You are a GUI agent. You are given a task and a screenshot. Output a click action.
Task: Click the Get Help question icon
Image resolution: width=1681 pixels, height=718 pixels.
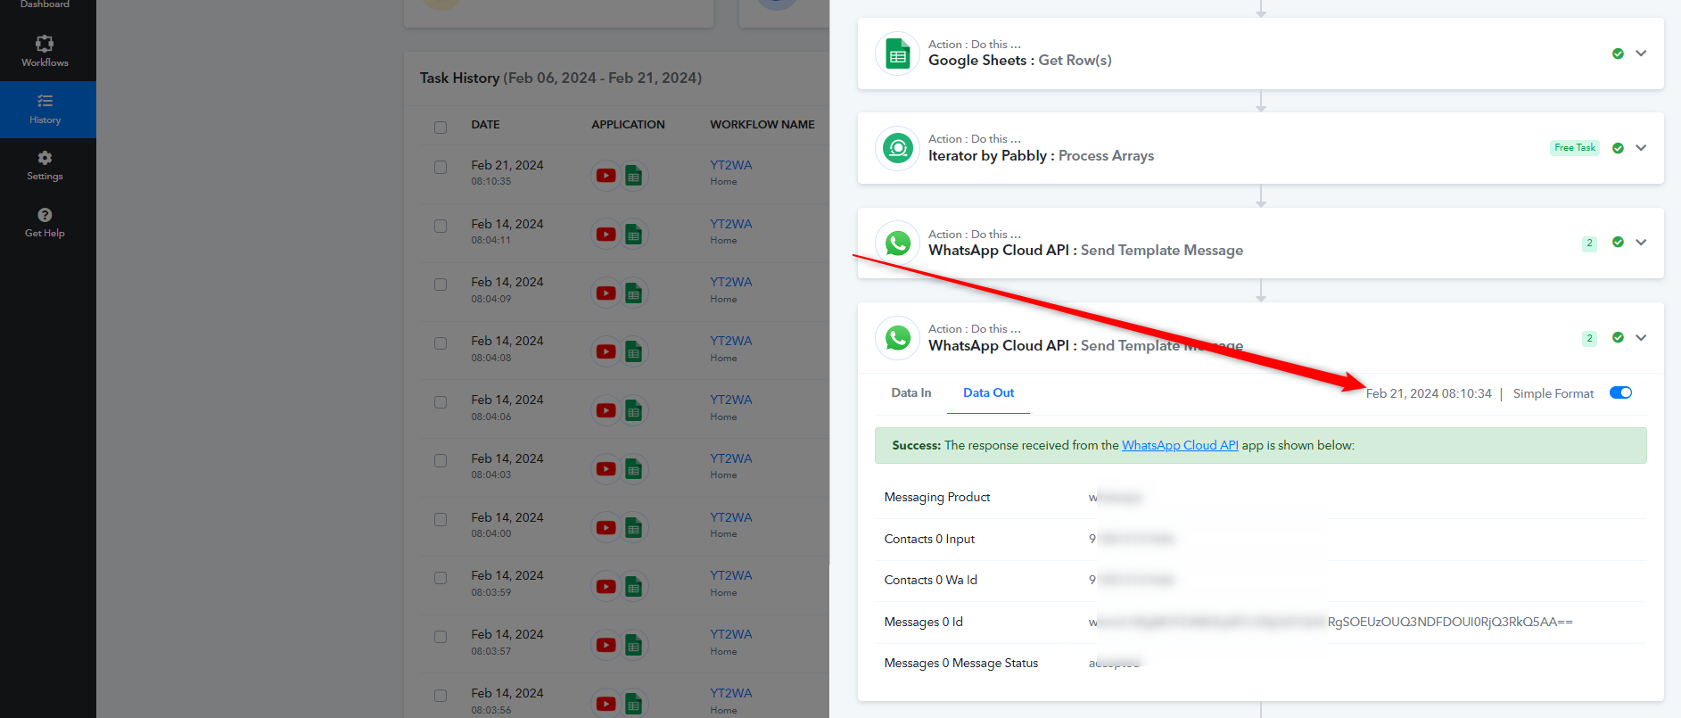(x=45, y=215)
